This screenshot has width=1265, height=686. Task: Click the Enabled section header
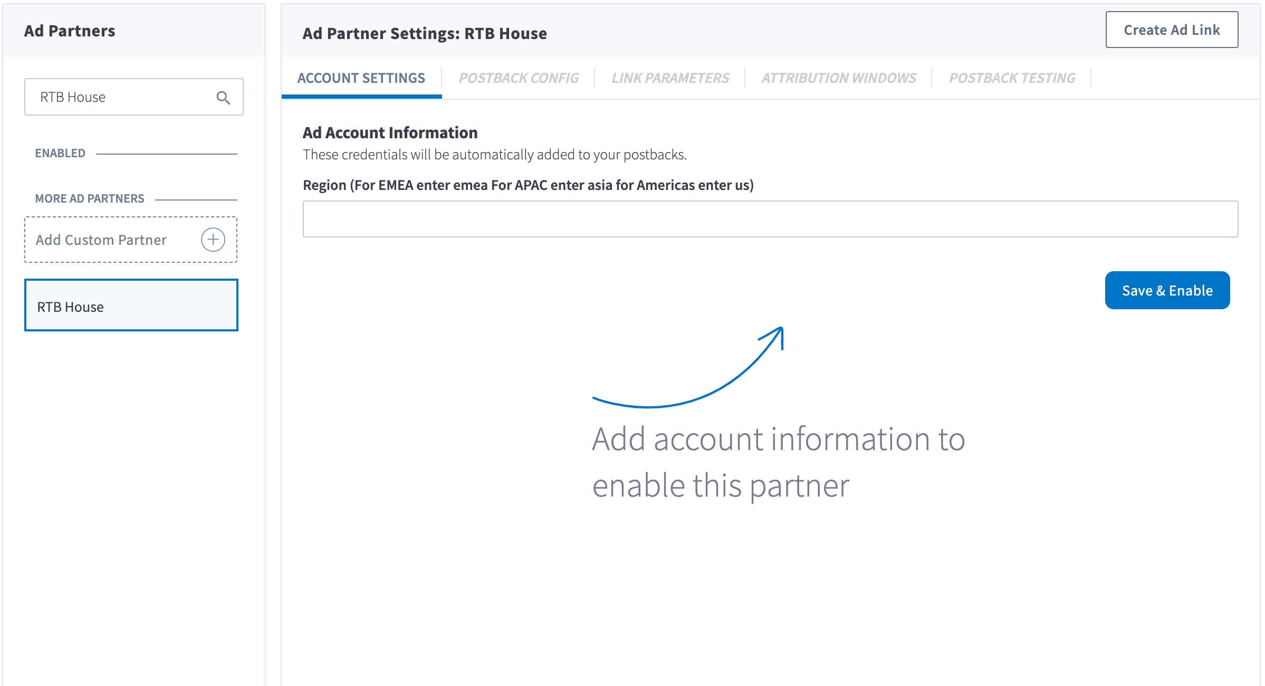pyautogui.click(x=60, y=153)
